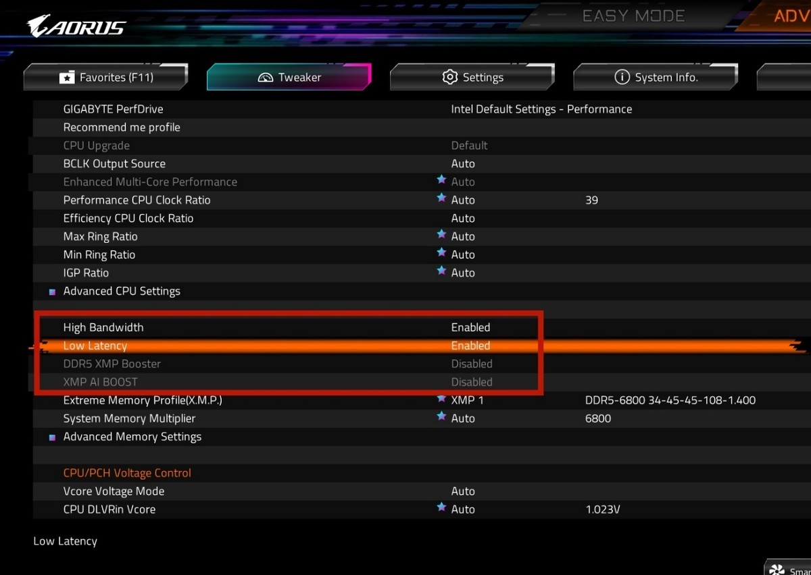Open Vcore Voltage Mode Auto dropdown
Screen dimensions: 811x575
463,491
